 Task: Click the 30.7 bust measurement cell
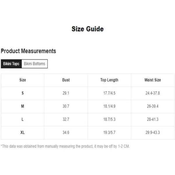pos(66,106)
